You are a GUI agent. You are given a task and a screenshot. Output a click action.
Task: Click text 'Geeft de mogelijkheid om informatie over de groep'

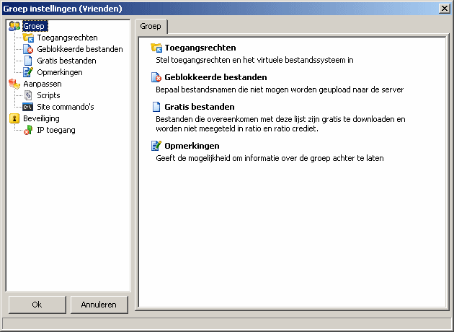(244, 158)
